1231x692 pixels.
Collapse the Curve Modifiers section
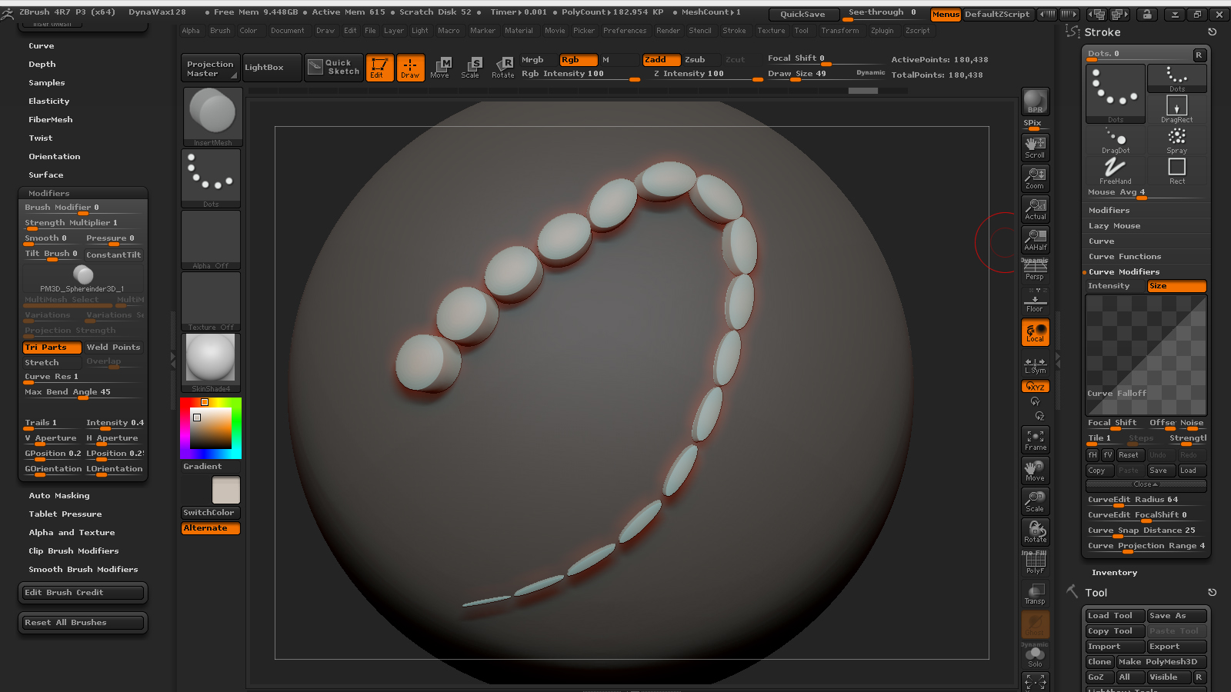click(1124, 272)
